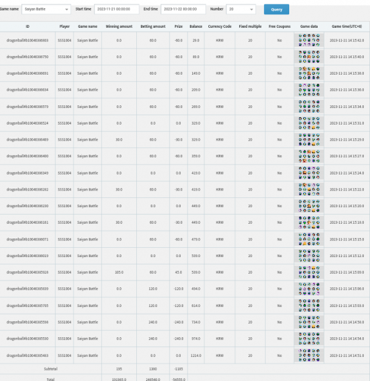Select the game time 2023-11-21 14:15:42.0 cell
This screenshot has width=370, height=381.
[347, 40]
